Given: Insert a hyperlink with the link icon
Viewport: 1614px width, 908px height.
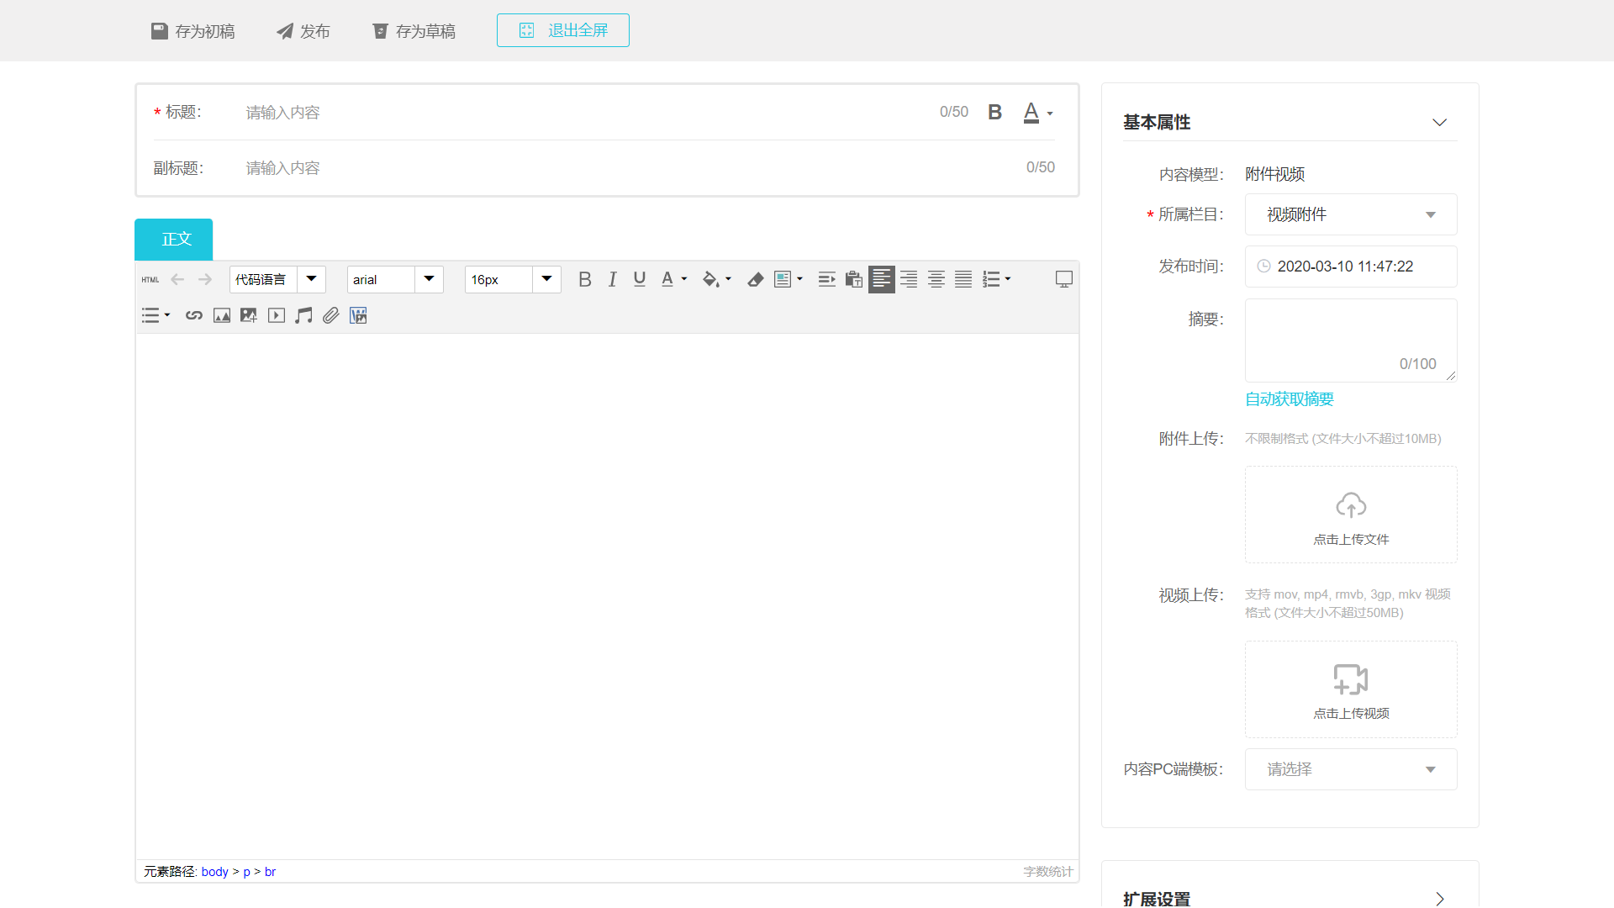Looking at the screenshot, I should click(x=194, y=315).
